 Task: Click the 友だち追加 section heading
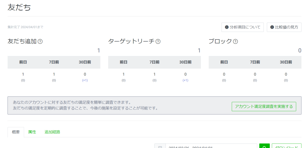click(x=22, y=41)
